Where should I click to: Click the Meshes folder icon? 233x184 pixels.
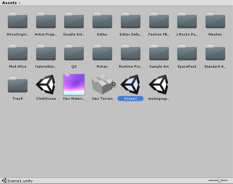[215, 21]
